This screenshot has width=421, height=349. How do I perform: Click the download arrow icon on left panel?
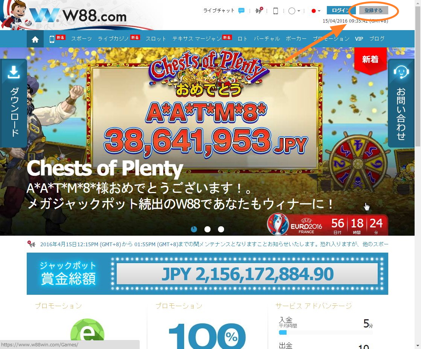tap(14, 72)
